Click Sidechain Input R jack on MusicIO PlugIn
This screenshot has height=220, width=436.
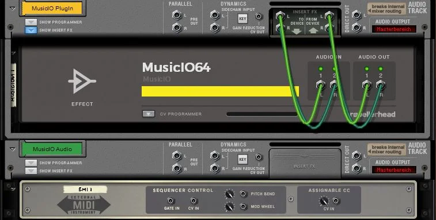click(215, 28)
